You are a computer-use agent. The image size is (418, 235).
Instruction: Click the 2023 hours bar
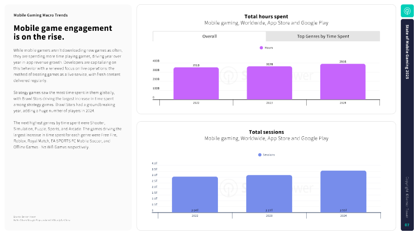pyautogui.click(x=270, y=83)
